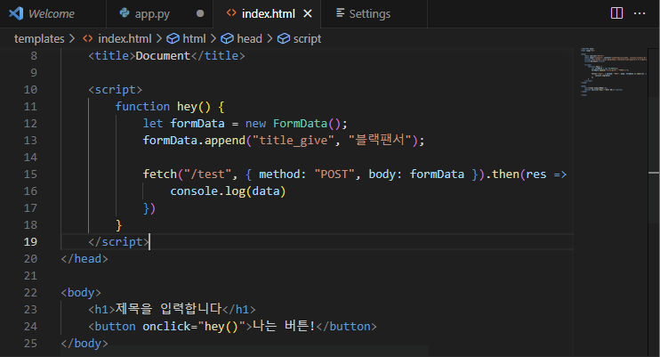Click the word 'Document' in the title tag
This screenshot has width=660, height=357.
point(163,55)
